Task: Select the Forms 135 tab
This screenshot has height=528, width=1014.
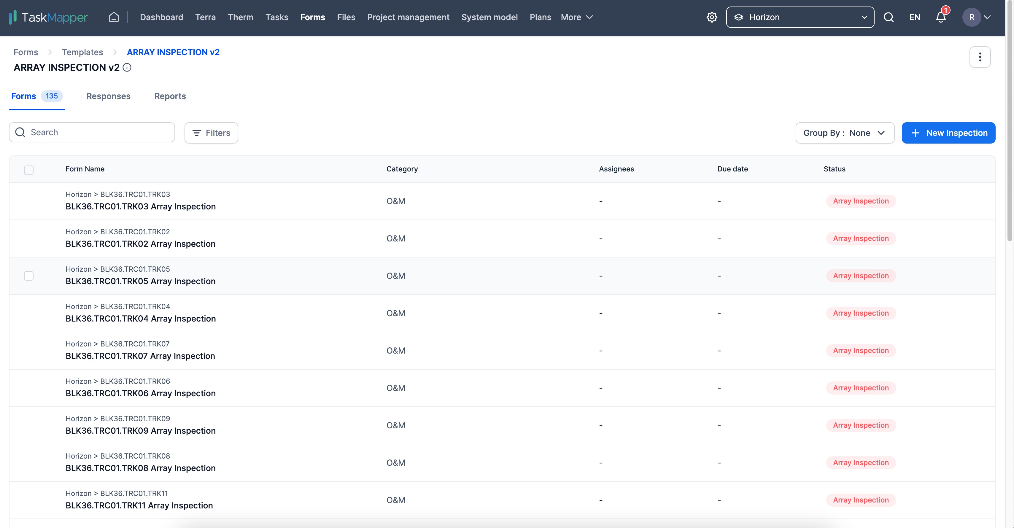Action: click(x=37, y=96)
